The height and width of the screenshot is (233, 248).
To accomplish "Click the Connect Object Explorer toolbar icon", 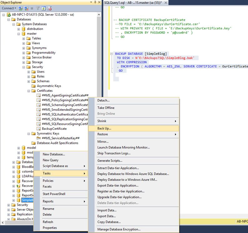I will 20,8.
